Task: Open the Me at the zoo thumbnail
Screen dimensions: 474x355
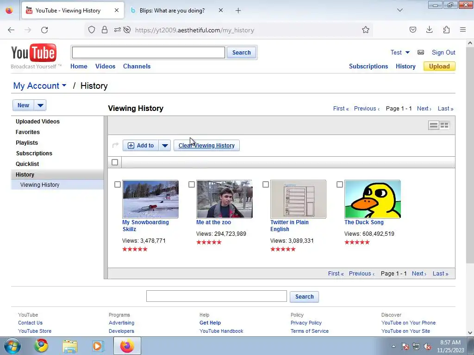Action: [x=225, y=199]
